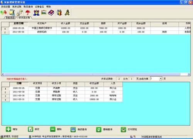
Task: Open the alarm clock reminder icon
Action: (36, 13)
